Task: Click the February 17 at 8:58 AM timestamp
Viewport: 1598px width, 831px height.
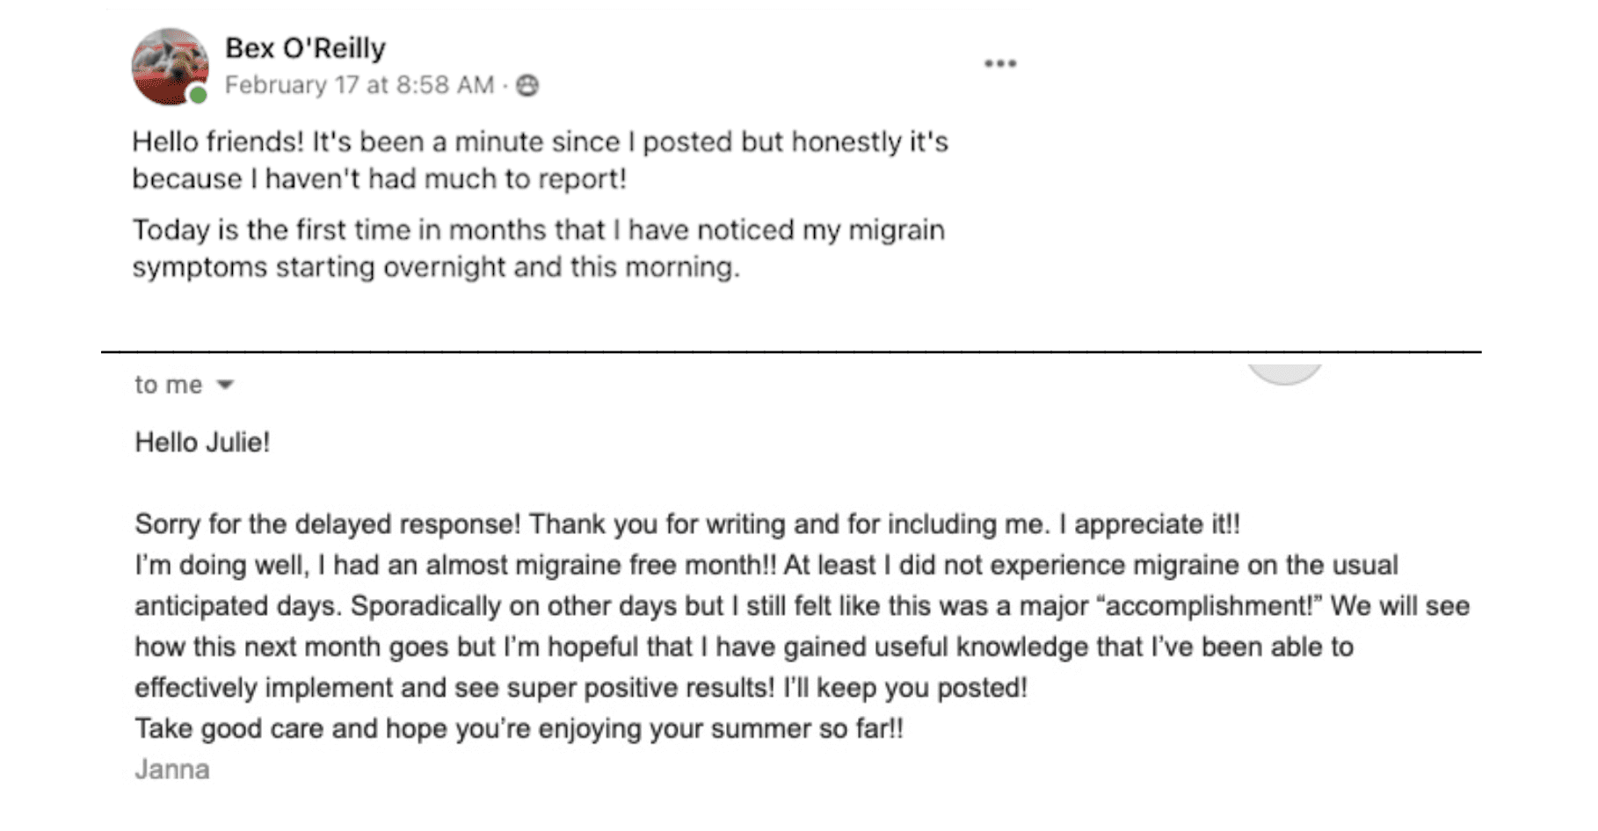Action: [360, 85]
